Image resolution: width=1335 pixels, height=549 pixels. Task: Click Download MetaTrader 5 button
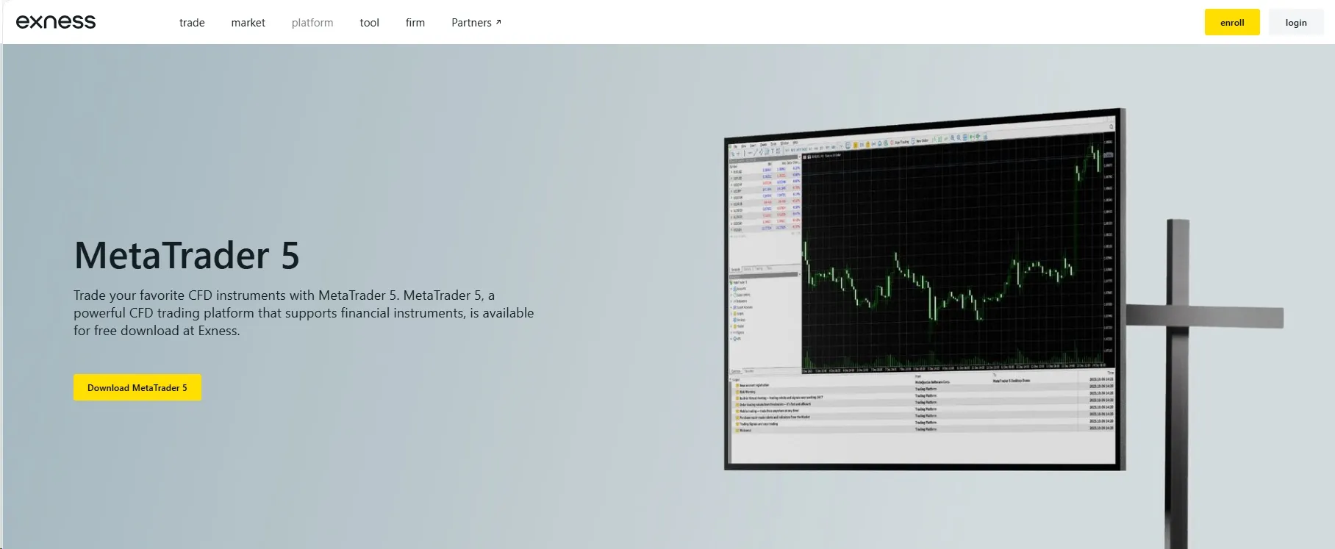click(x=137, y=387)
